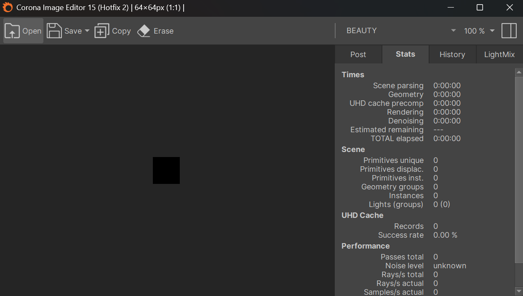Click the Corona logo in title bar

click(8, 7)
